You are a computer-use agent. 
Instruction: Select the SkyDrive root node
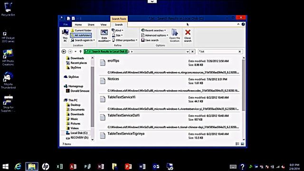(71, 77)
